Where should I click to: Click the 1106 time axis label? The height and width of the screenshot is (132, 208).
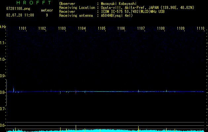[121, 28]
